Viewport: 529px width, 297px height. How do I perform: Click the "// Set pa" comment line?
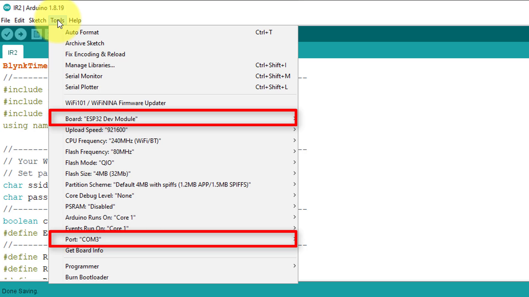click(25, 173)
